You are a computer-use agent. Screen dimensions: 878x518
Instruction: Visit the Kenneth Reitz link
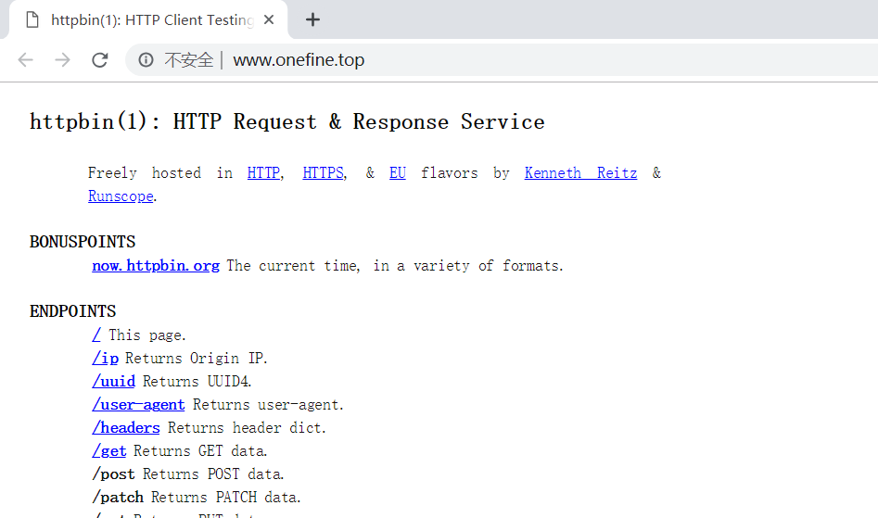pyautogui.click(x=580, y=173)
